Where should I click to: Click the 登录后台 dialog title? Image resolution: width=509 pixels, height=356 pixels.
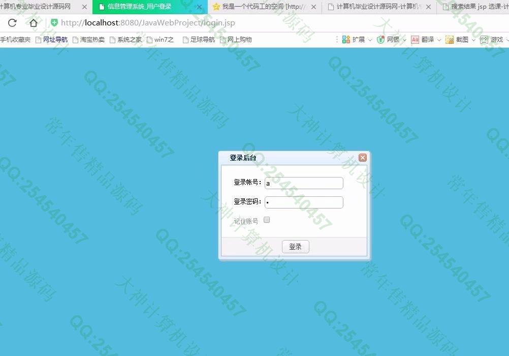(x=243, y=158)
